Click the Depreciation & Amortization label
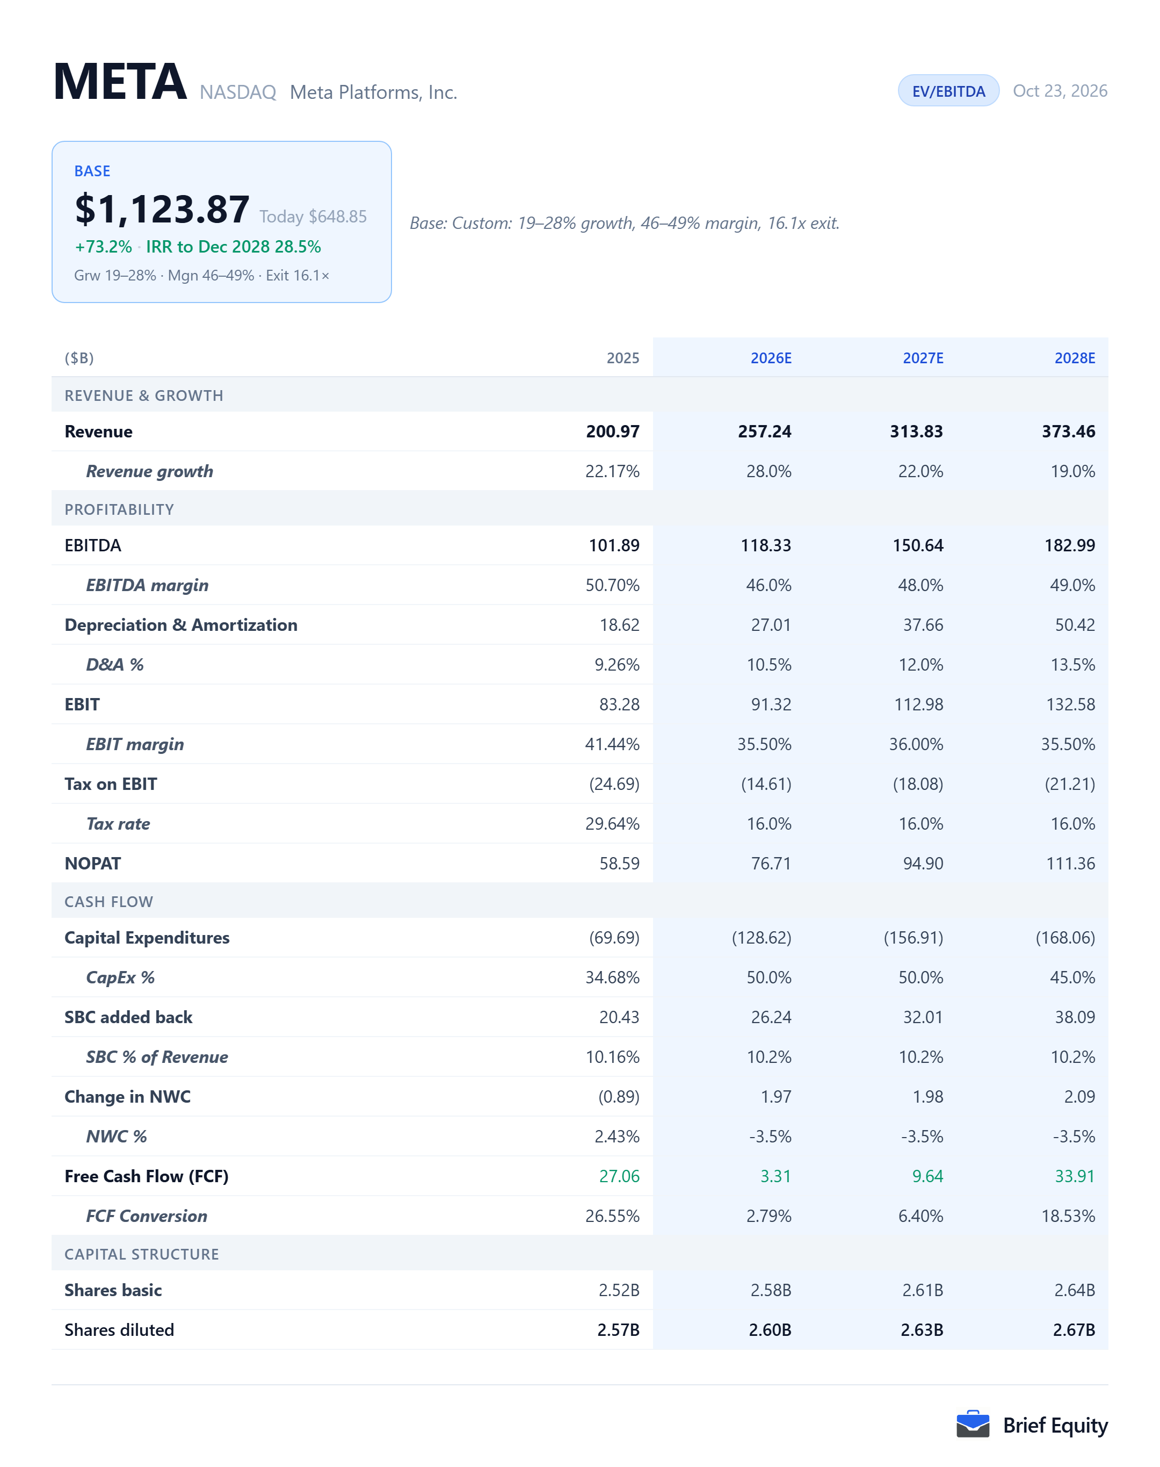Screen dimensions: 1160x1467 click(x=182, y=625)
